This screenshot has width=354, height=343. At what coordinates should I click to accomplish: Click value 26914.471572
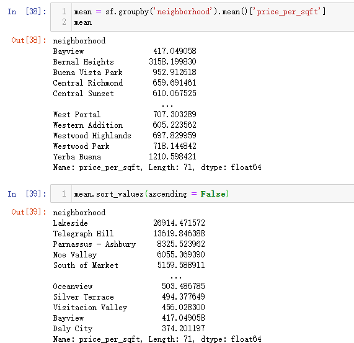(179, 223)
